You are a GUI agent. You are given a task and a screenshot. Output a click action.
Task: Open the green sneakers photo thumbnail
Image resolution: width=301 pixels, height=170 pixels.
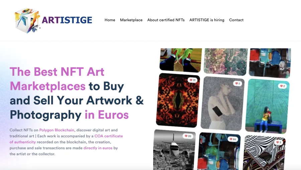(x=181, y=60)
